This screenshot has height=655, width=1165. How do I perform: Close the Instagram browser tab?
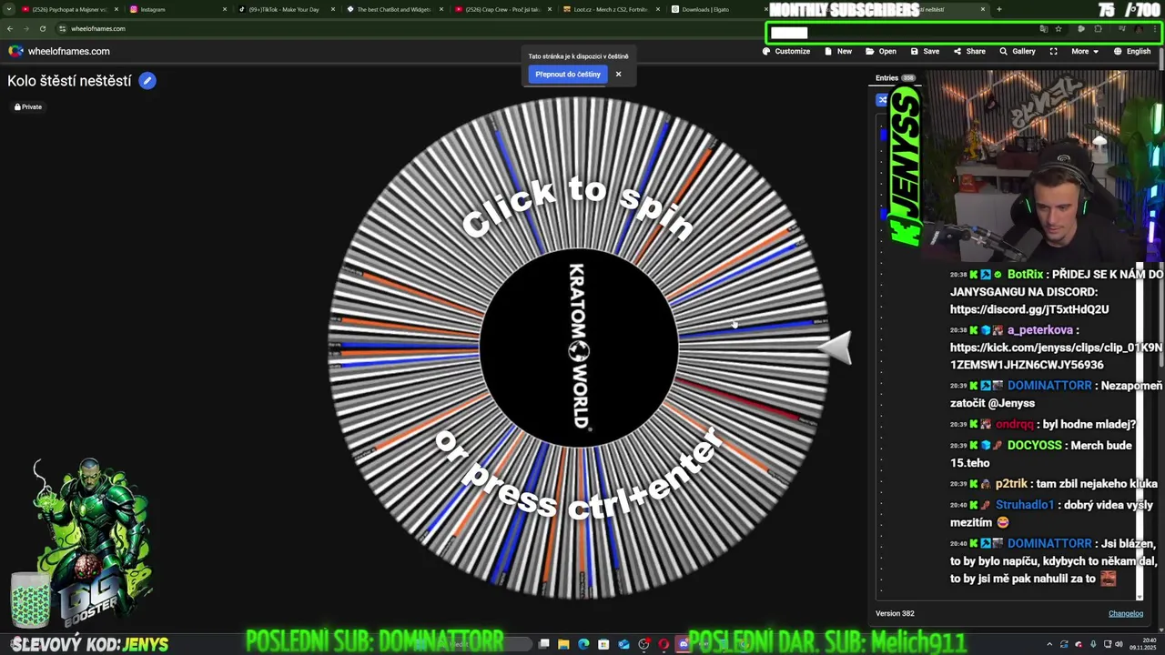[225, 9]
